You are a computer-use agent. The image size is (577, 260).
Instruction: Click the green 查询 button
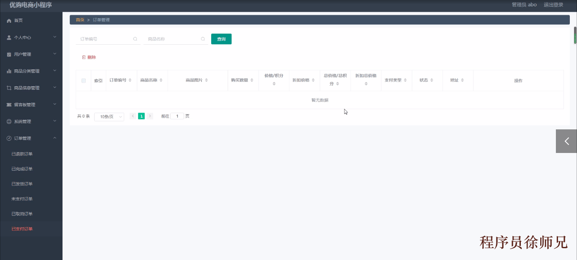coord(221,39)
